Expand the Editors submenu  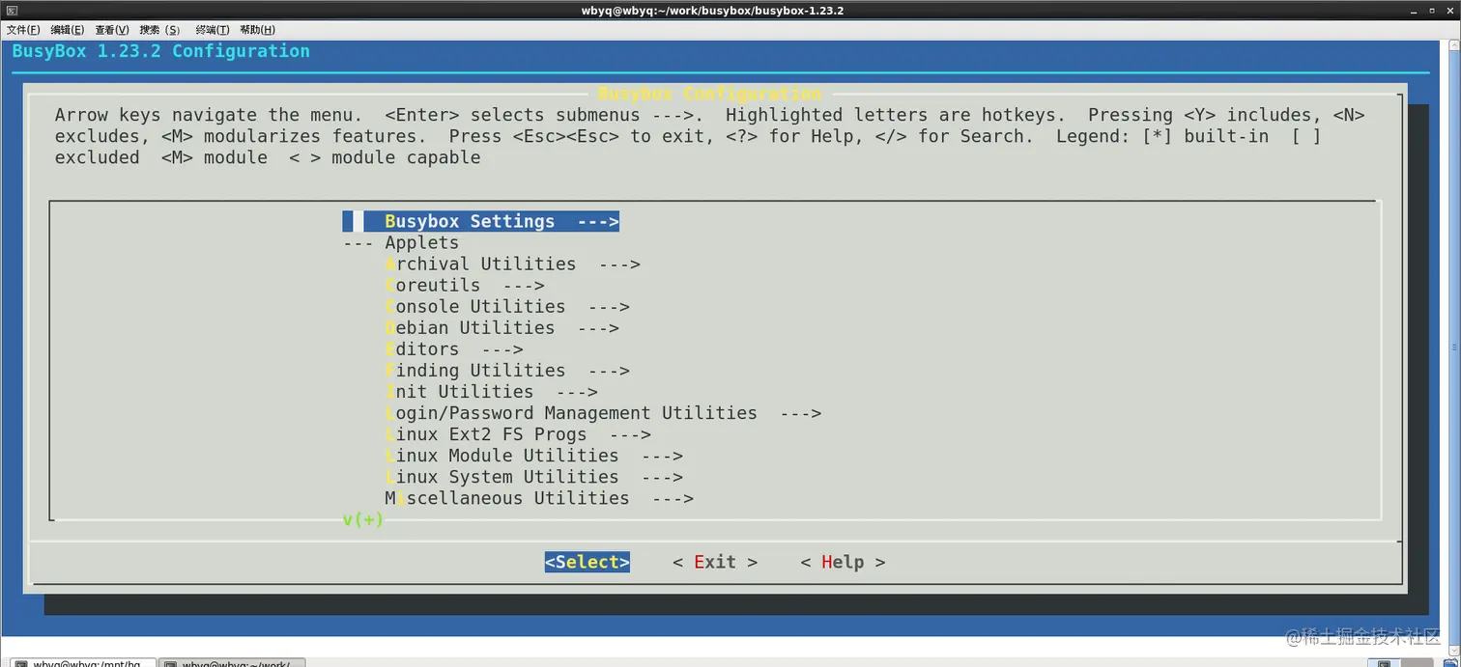point(454,349)
